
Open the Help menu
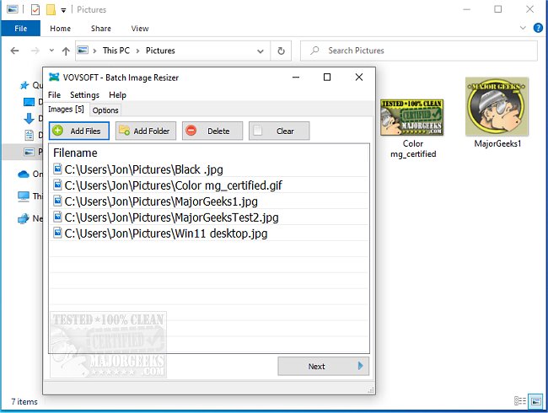pos(117,95)
